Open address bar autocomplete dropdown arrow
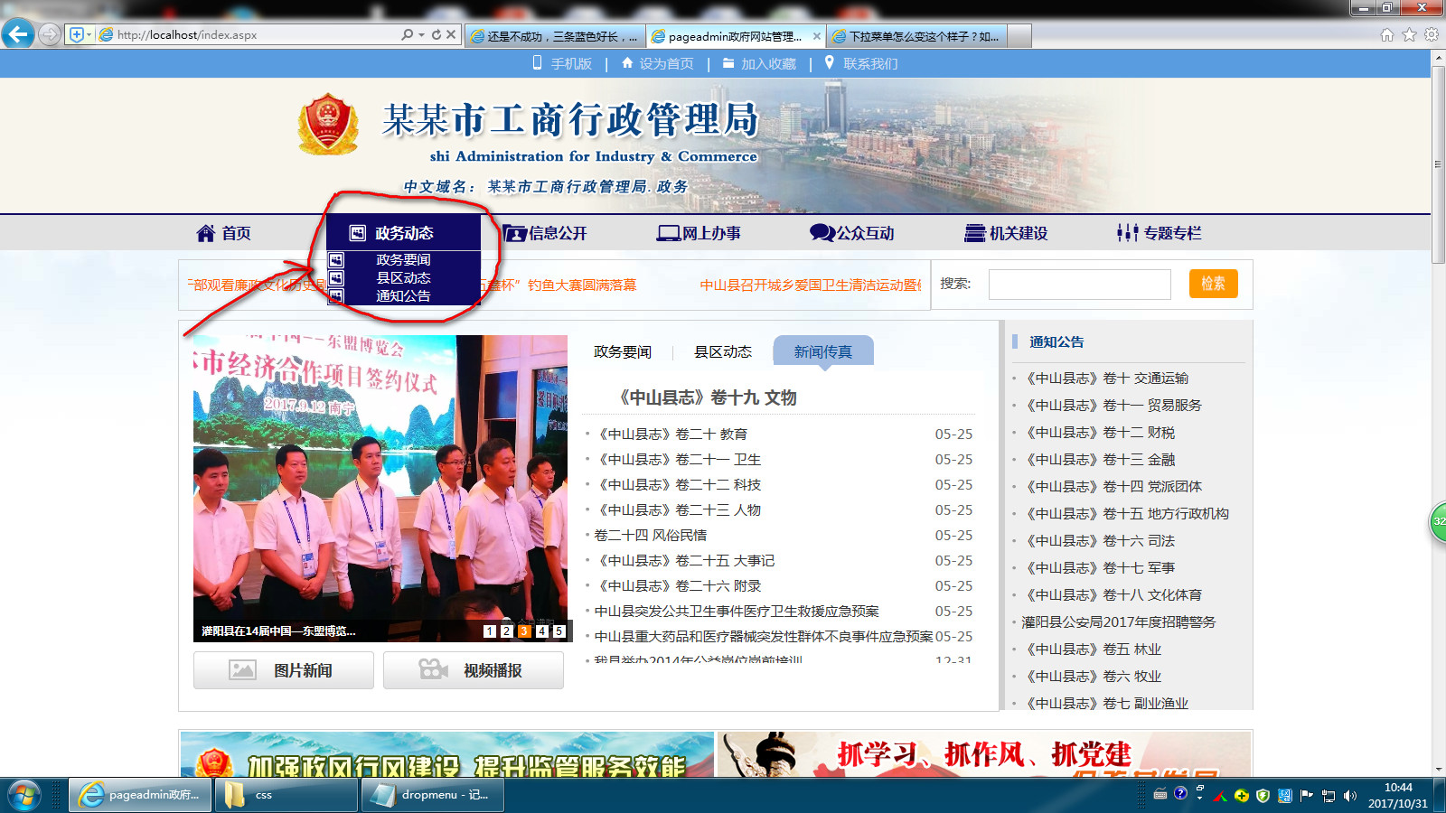Screen dimensions: 1446x813 point(421,34)
